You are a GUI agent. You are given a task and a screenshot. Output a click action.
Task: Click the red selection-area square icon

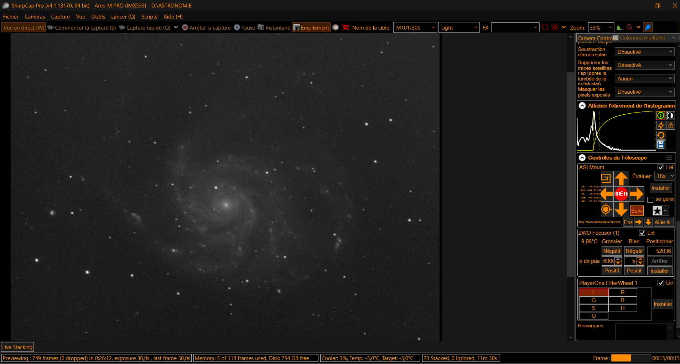(x=545, y=27)
